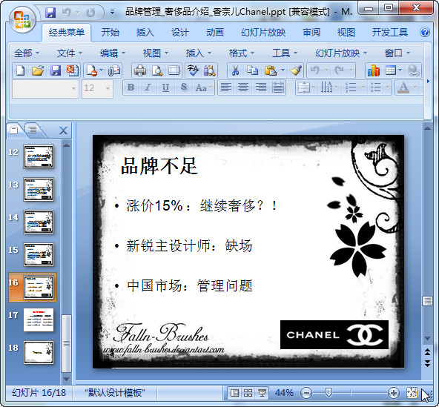Click the slide editor vertical scrollbar thumb

click(427, 301)
